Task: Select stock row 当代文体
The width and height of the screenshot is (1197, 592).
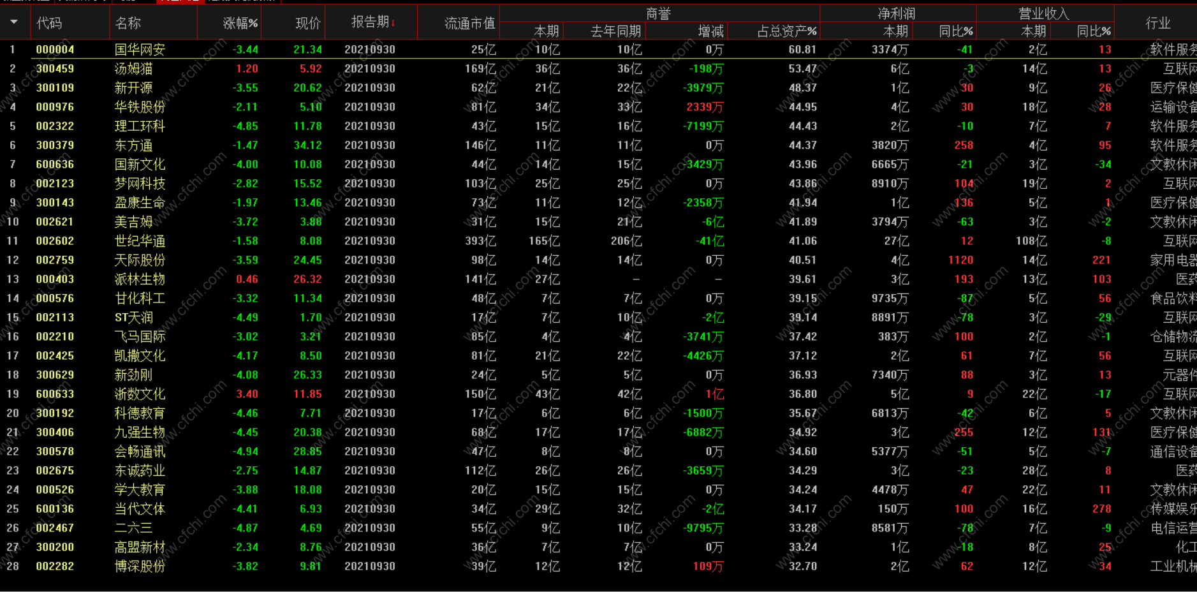Action: (x=598, y=508)
